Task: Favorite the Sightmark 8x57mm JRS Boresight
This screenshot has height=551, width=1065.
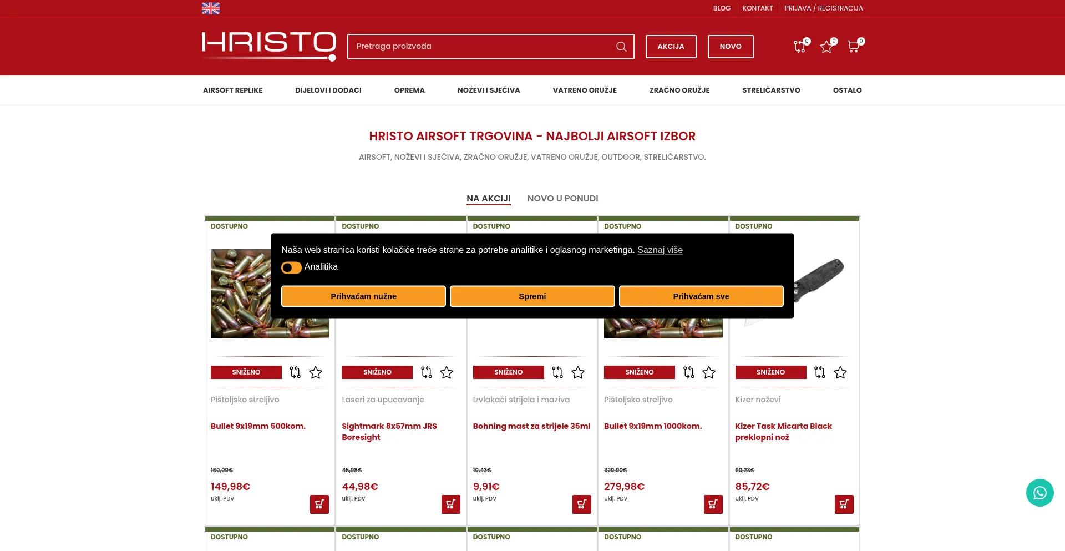Action: [447, 372]
